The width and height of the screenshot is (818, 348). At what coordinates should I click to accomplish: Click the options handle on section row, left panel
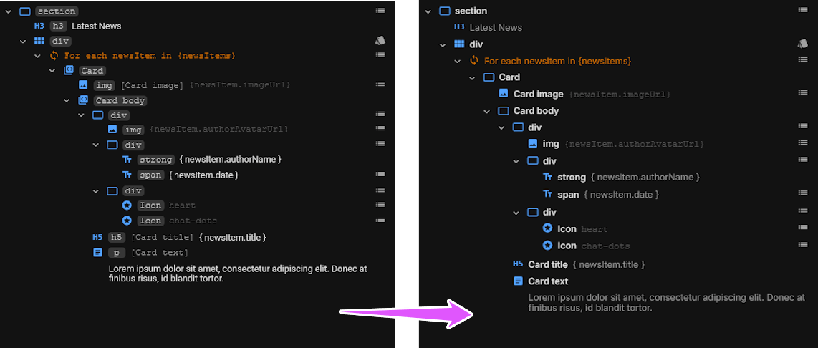point(380,10)
